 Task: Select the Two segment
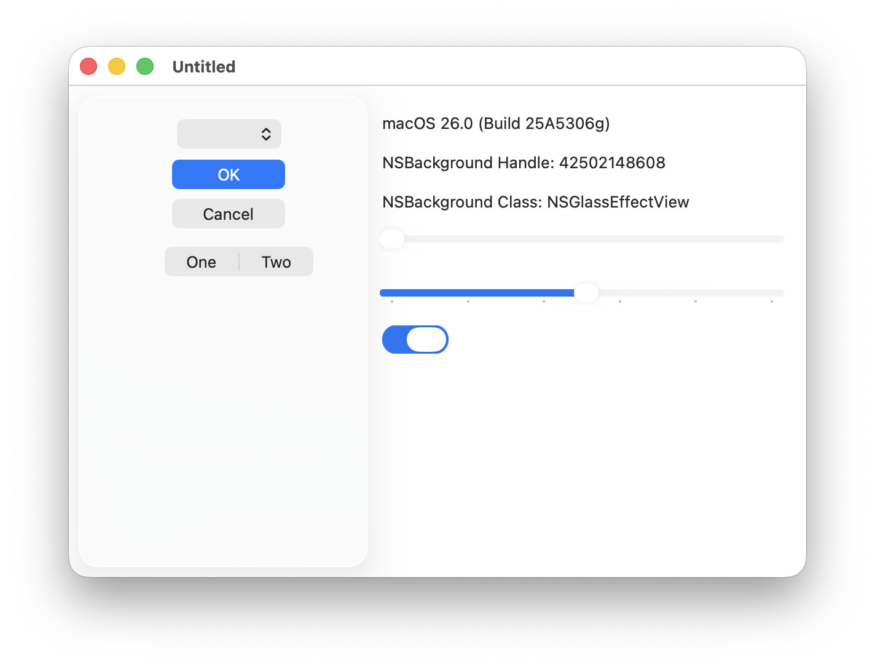pyautogui.click(x=276, y=262)
